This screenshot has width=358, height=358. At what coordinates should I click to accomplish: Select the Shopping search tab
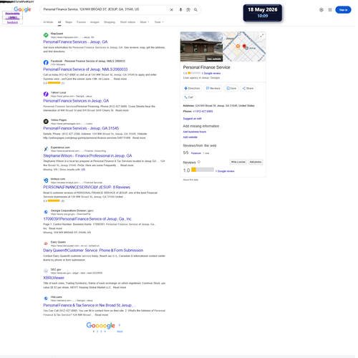click(110, 22)
